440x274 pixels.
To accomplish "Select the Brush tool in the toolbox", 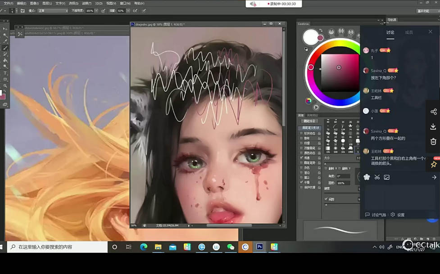I will point(5,48).
